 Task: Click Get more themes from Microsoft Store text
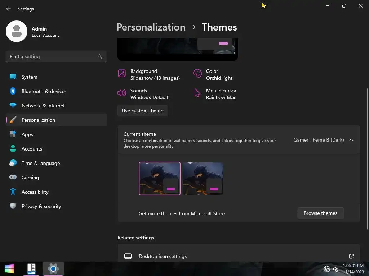(x=182, y=213)
